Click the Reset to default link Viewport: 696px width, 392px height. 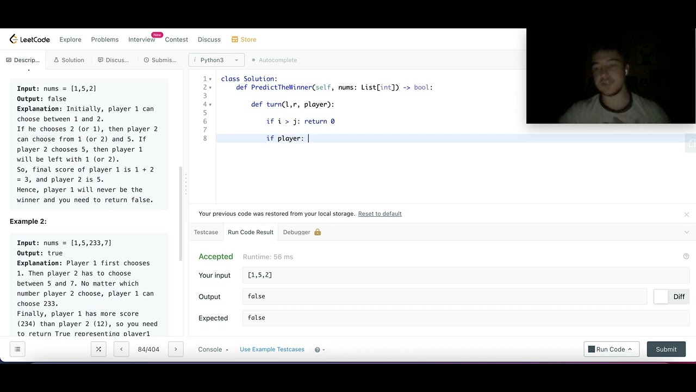(380, 213)
